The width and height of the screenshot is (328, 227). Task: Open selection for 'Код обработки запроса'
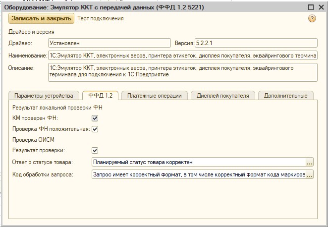click(310, 174)
